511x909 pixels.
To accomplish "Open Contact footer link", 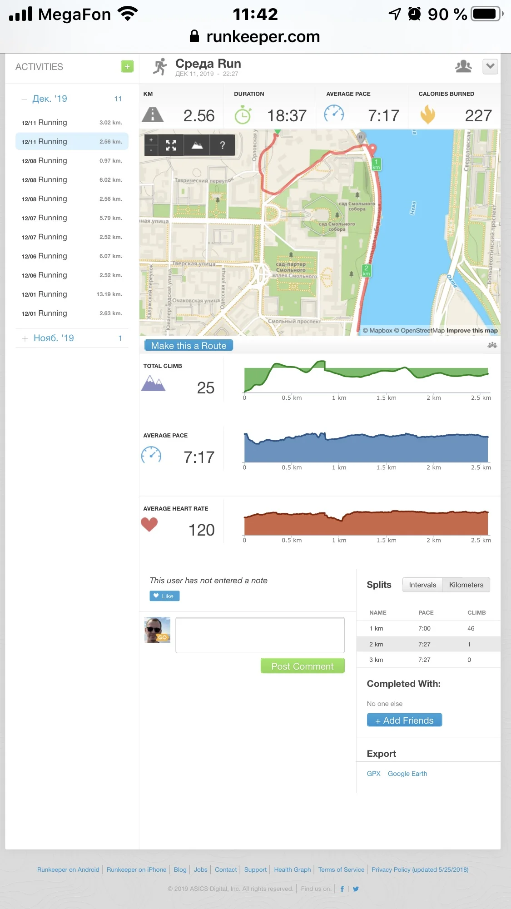I will click(226, 869).
